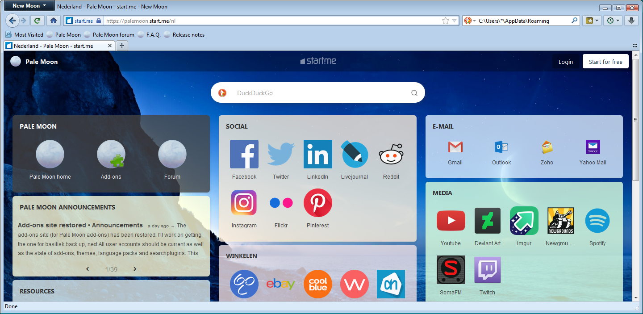Open the LinkedIn tile
This screenshot has height=314, width=643.
click(317, 154)
